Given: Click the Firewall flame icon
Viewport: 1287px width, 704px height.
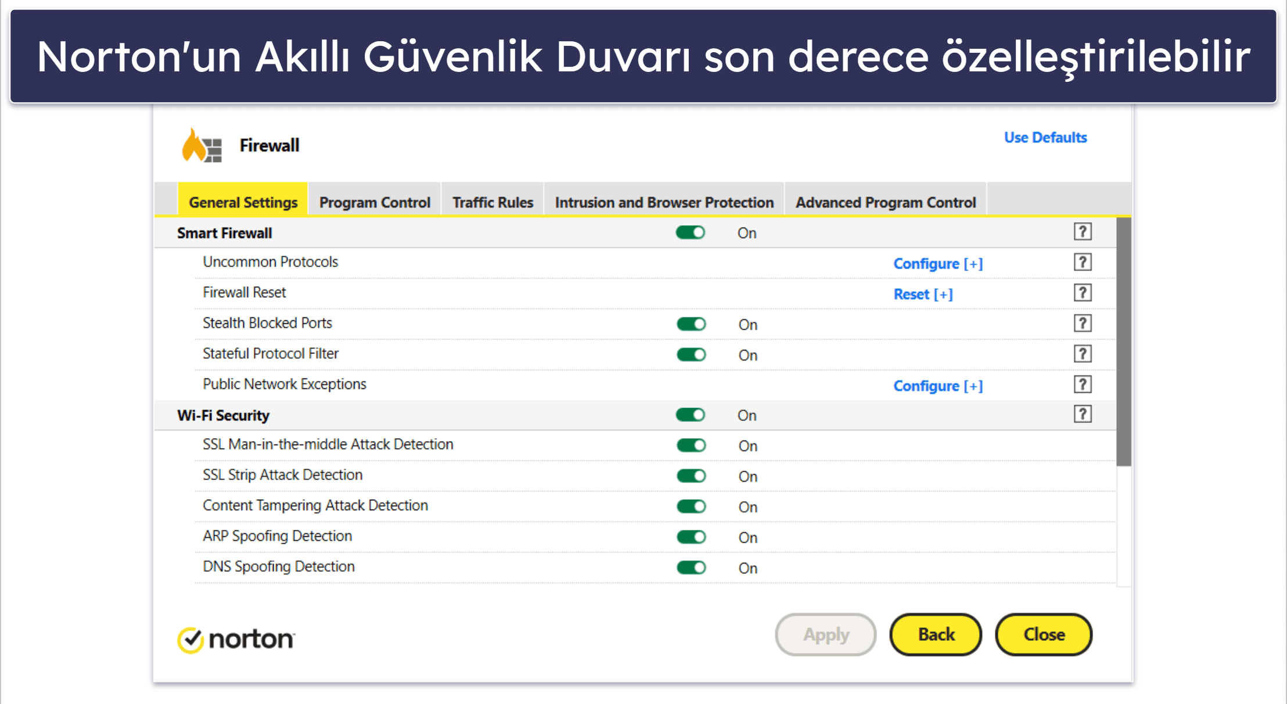Looking at the screenshot, I should tap(202, 145).
